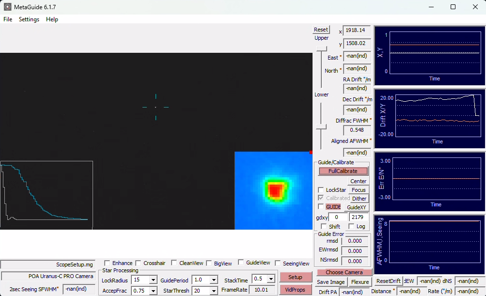The width and height of the screenshot is (486, 296).
Task: Expand the GuidePeriod dropdown
Action: coord(214,280)
